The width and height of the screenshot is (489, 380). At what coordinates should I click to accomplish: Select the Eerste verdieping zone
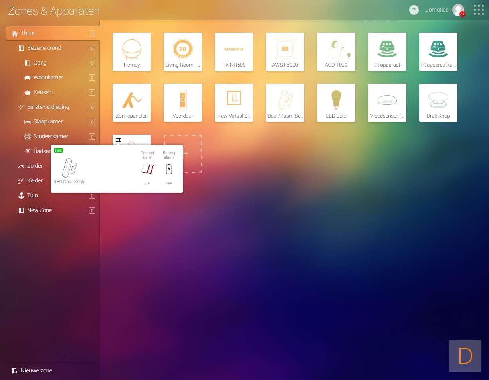click(x=52, y=107)
